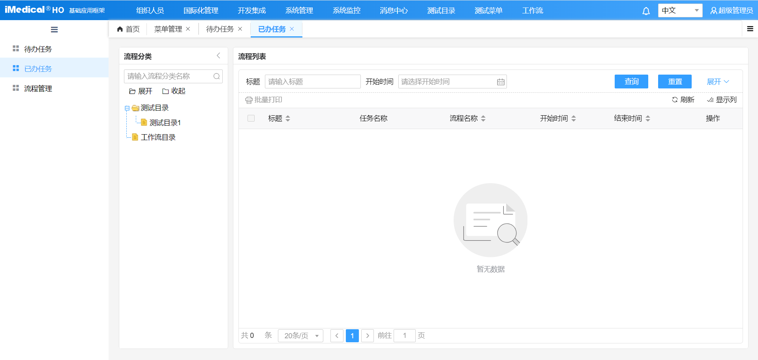758x360 pixels.
Task: Click the notification bell icon
Action: (x=646, y=11)
